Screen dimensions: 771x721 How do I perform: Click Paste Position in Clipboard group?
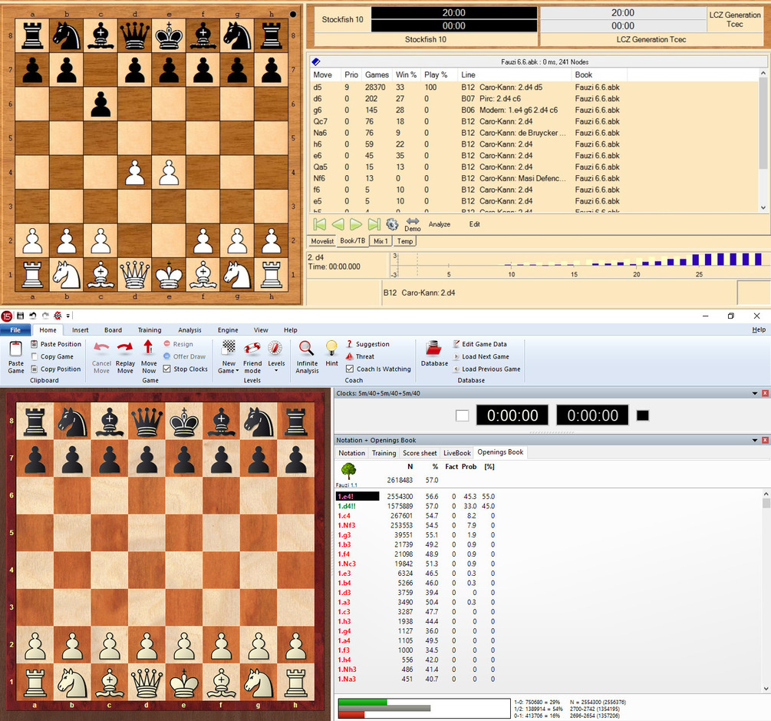point(55,344)
